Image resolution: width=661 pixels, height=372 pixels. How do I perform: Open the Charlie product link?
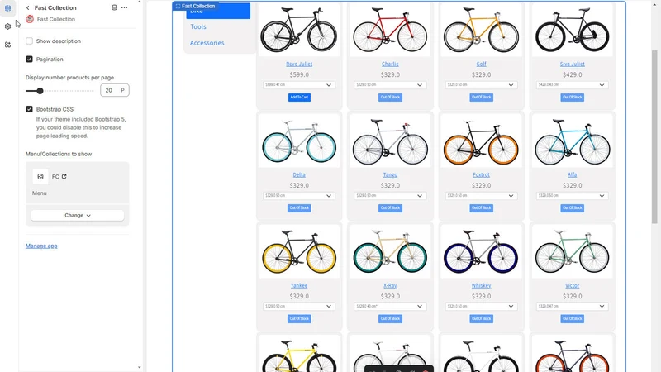390,64
